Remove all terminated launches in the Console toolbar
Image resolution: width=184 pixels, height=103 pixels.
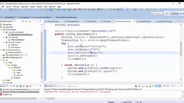click(143, 86)
